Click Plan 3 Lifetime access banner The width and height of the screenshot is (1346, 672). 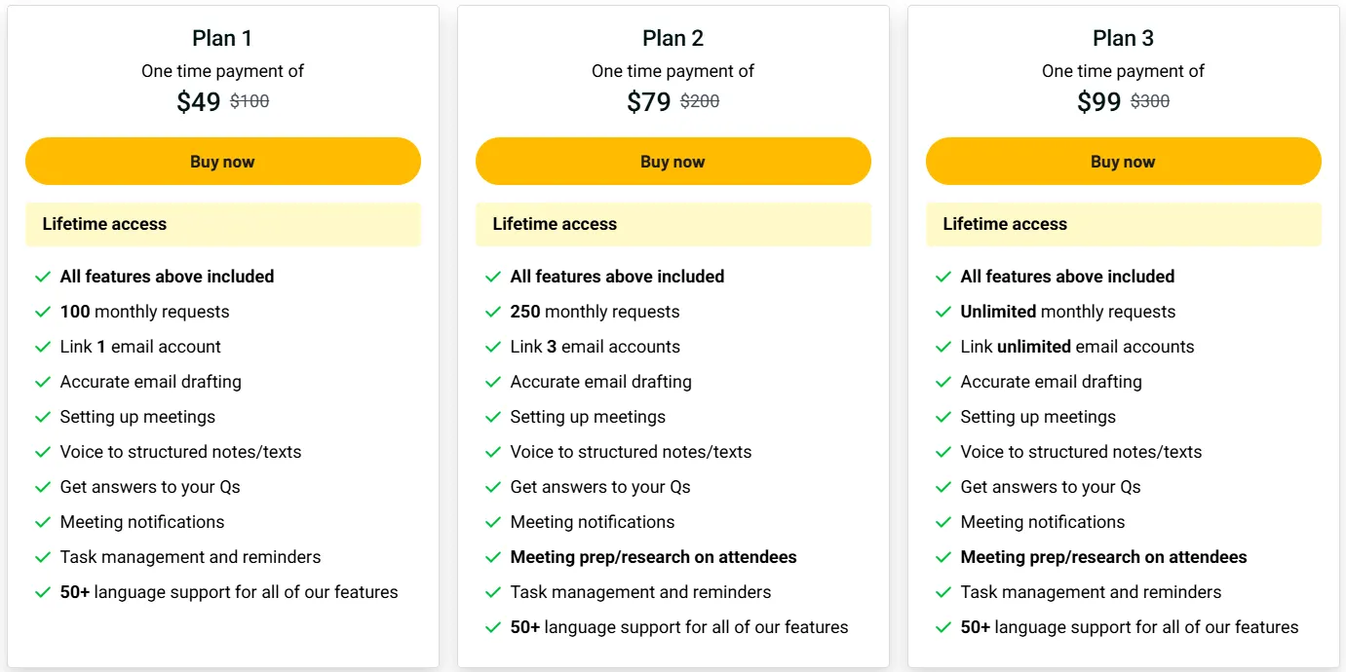1124,224
